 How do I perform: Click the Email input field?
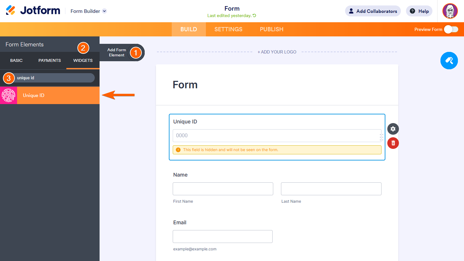pyautogui.click(x=223, y=237)
